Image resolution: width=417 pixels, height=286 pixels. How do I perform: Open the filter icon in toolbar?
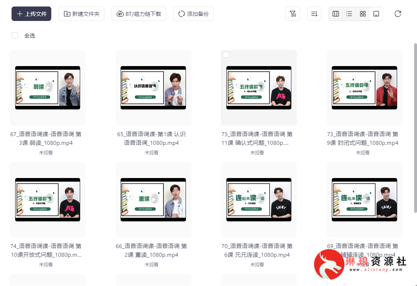click(x=293, y=14)
